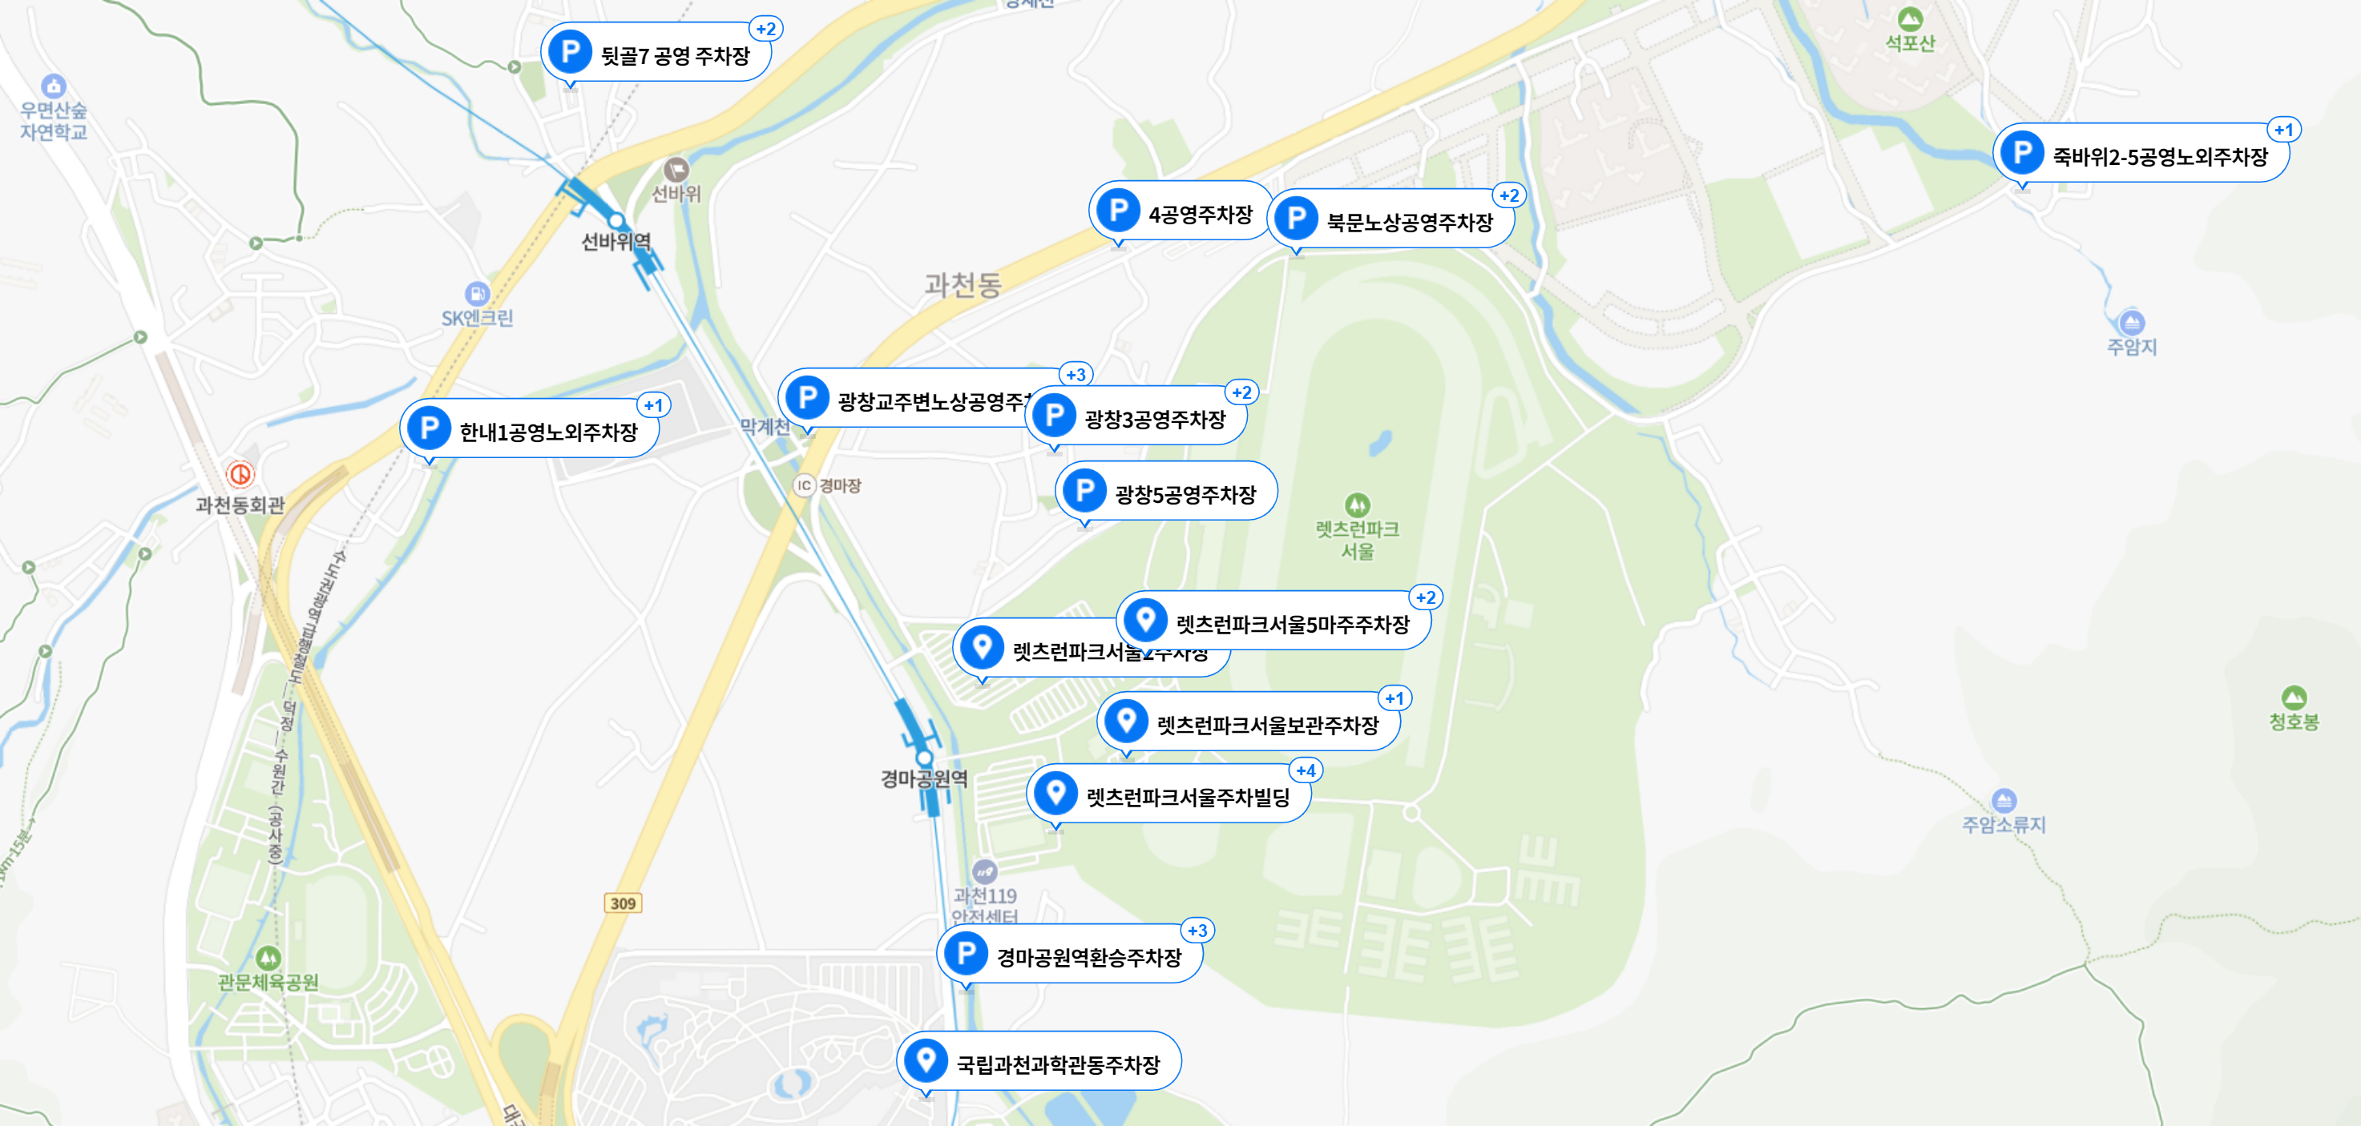The width and height of the screenshot is (2361, 1126).
Task: Expand the +3 badge on 경마공원역환승주차장
Action: coord(1198,931)
